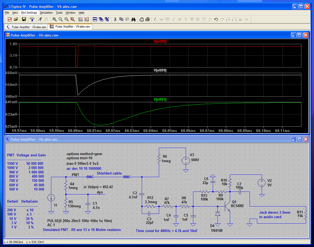Screen dimensions: 314x247
Task: Run the simulation with the running-man icon
Action: pos(40,19)
